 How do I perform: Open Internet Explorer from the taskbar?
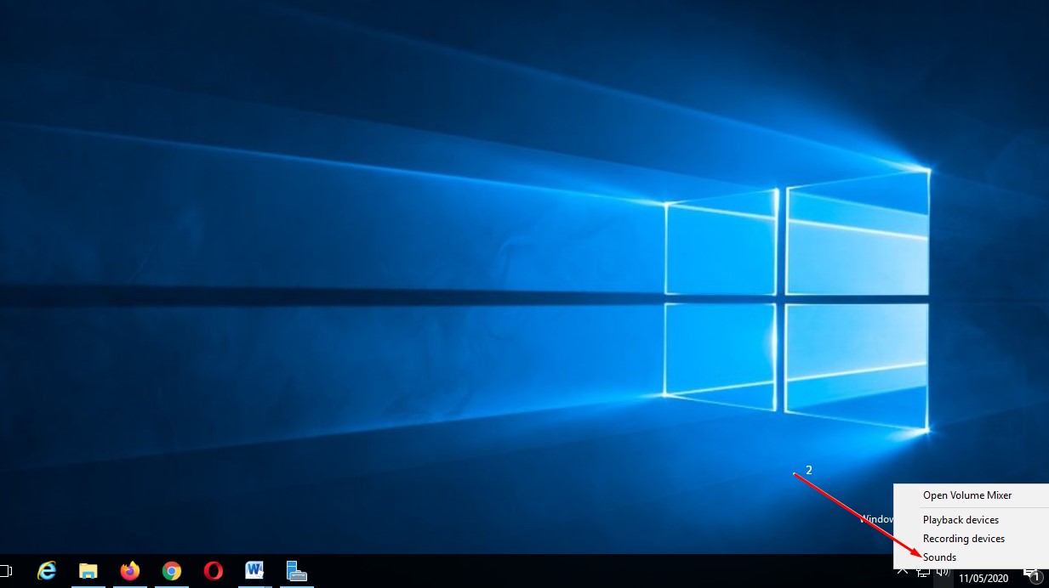(x=47, y=571)
